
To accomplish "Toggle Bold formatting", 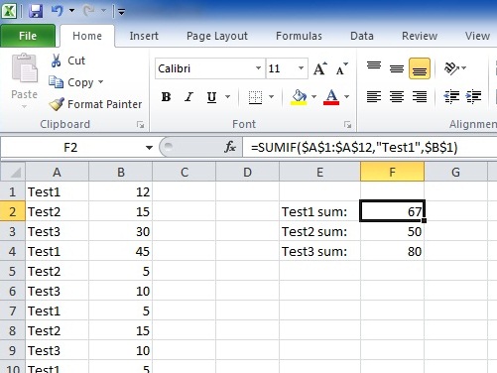I will 166,97.
